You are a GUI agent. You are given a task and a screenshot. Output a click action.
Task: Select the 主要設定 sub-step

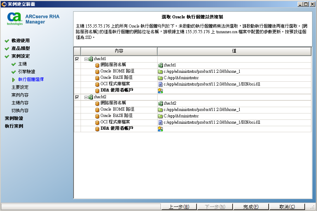click(x=20, y=87)
